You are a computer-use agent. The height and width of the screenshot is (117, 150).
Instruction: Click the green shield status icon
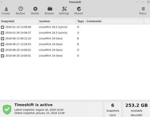click(7, 110)
